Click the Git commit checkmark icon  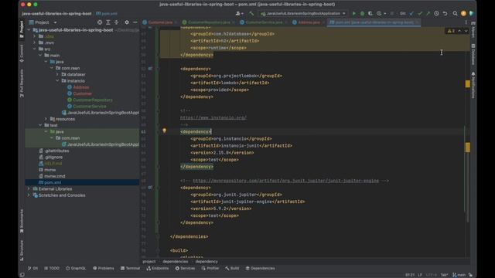tap(419, 14)
